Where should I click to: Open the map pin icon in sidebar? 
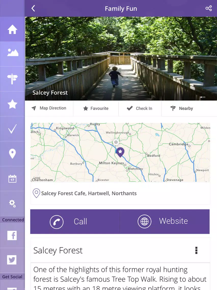click(x=12, y=153)
